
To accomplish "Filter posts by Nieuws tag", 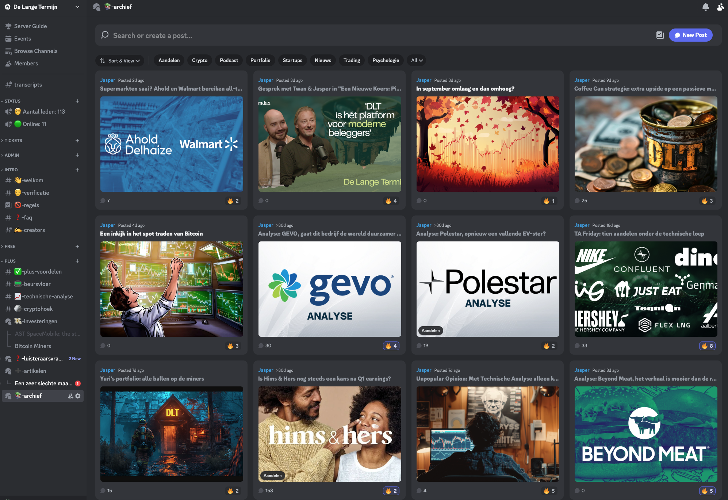I will [323, 61].
